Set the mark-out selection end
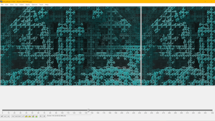Image resolution: width=215 pixels, height=121 pixels. click(x=44, y=116)
